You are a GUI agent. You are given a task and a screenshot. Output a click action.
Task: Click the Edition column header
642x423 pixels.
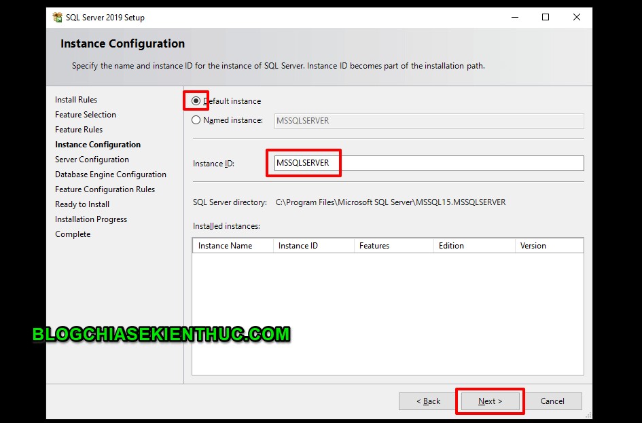(x=452, y=245)
